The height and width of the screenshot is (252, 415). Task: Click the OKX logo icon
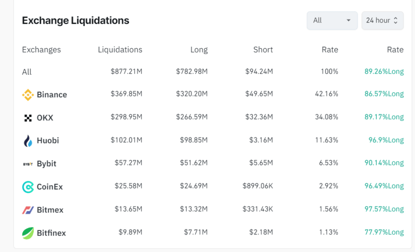(x=28, y=118)
